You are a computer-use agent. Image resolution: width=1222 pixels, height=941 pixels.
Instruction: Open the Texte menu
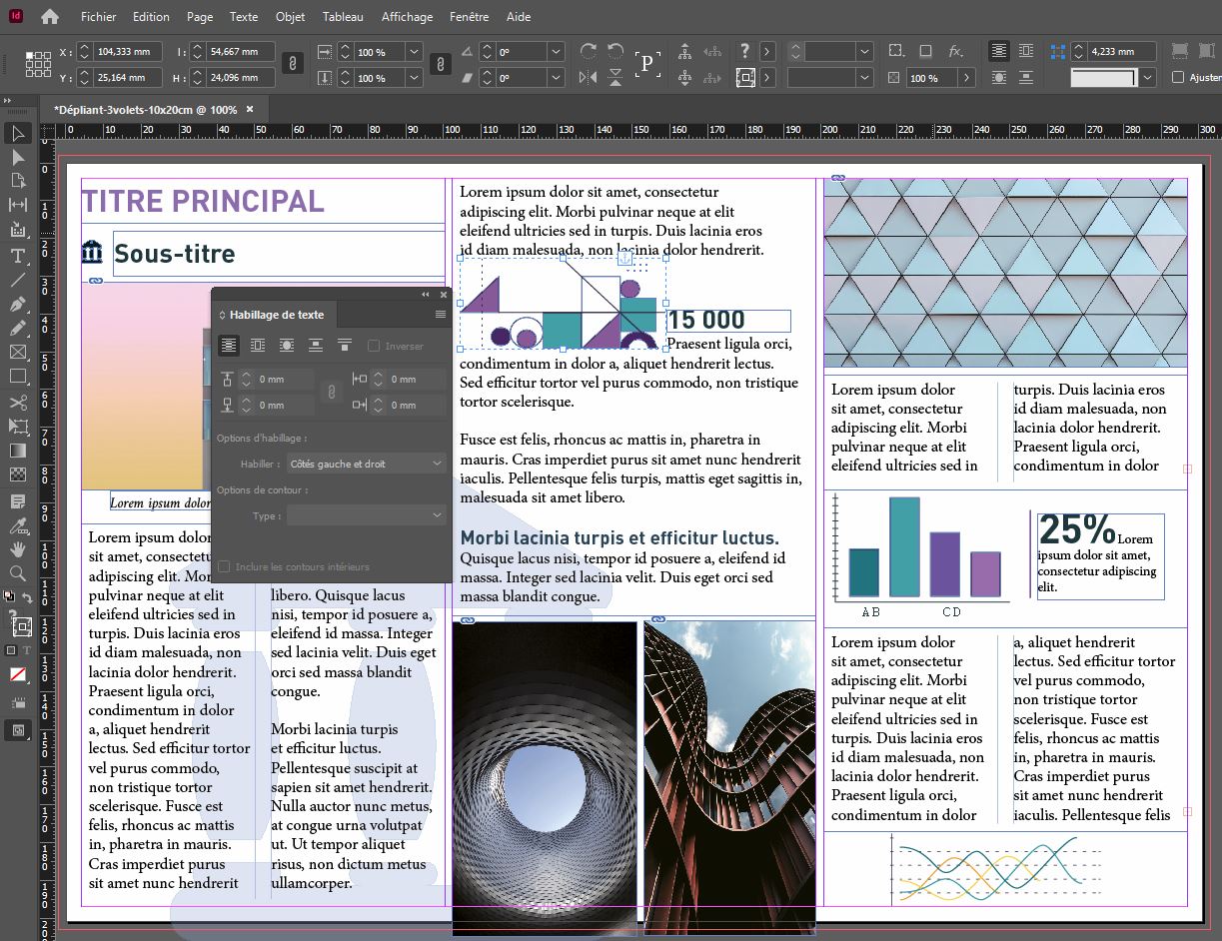click(244, 17)
